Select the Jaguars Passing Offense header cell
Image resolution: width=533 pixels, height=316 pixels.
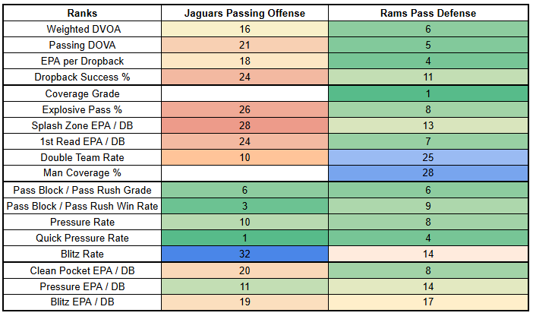(244, 14)
